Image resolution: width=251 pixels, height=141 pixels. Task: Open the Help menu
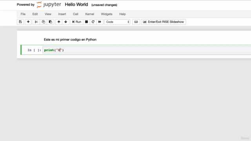click(x=122, y=14)
